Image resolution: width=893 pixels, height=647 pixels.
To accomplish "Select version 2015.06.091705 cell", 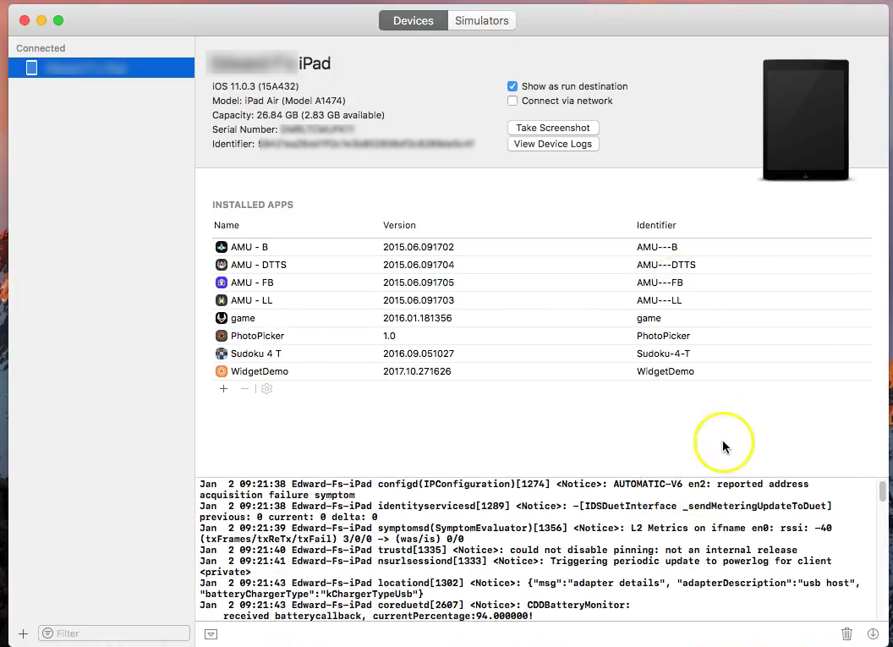I will click(x=419, y=282).
